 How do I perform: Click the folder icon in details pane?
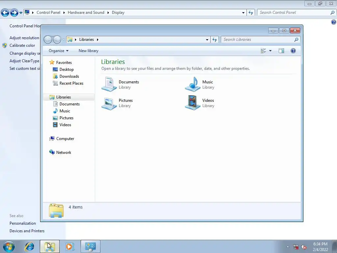pos(56,211)
